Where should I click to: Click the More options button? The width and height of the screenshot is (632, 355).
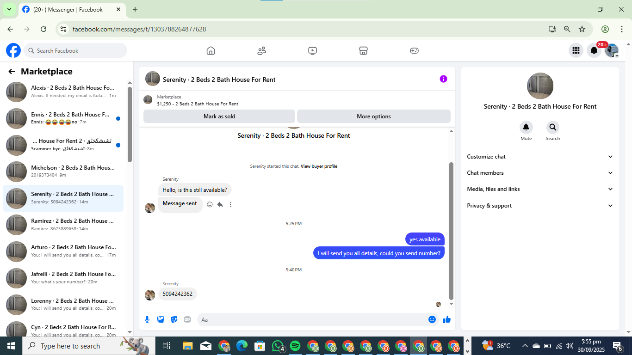pos(374,116)
